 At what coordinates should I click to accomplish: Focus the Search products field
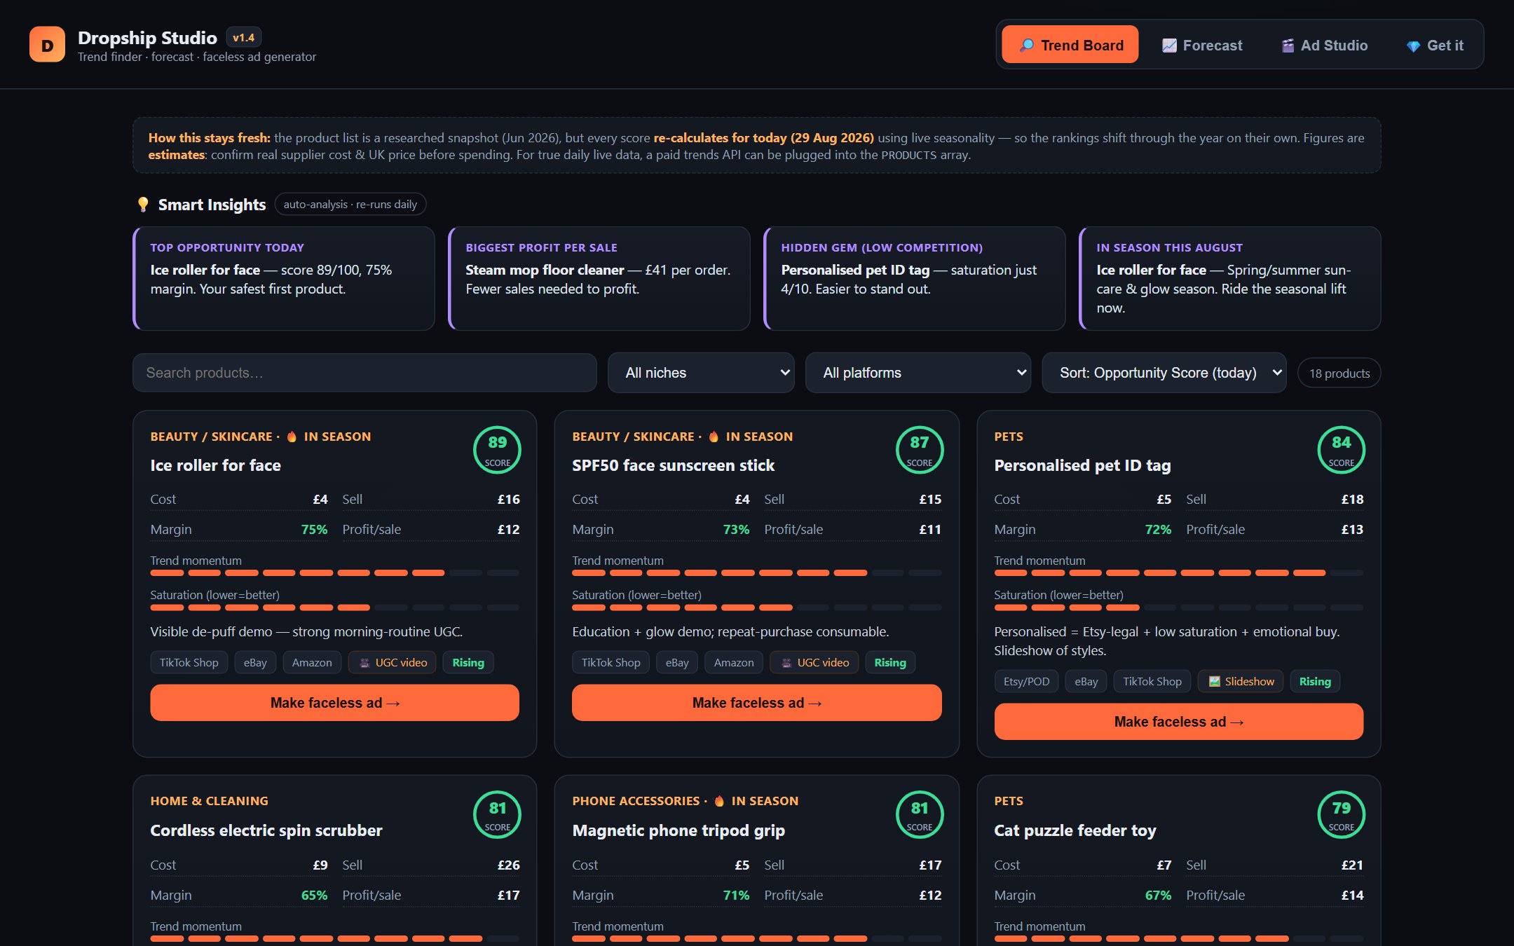[x=364, y=373]
